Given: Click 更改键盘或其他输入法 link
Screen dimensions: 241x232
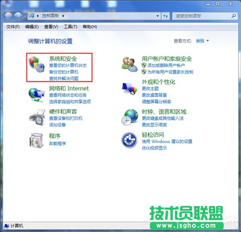Looking at the screenshot, I should tap(163, 118).
